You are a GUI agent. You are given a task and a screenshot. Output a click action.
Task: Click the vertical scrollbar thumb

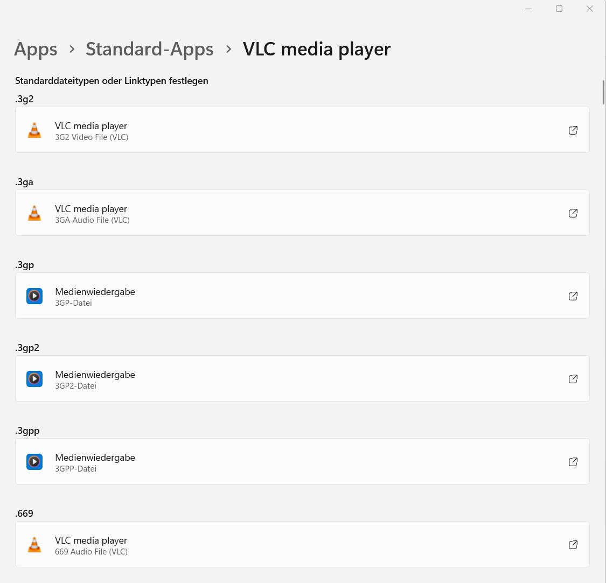(603, 92)
